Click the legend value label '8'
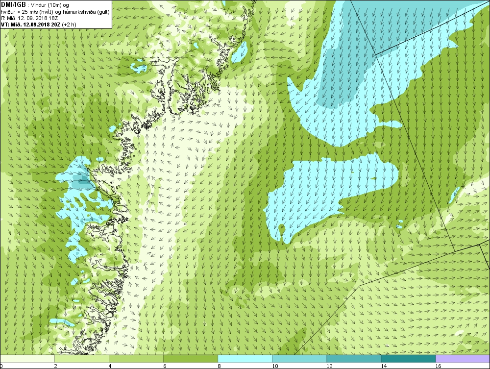This screenshot has height=369, width=490. point(219,366)
